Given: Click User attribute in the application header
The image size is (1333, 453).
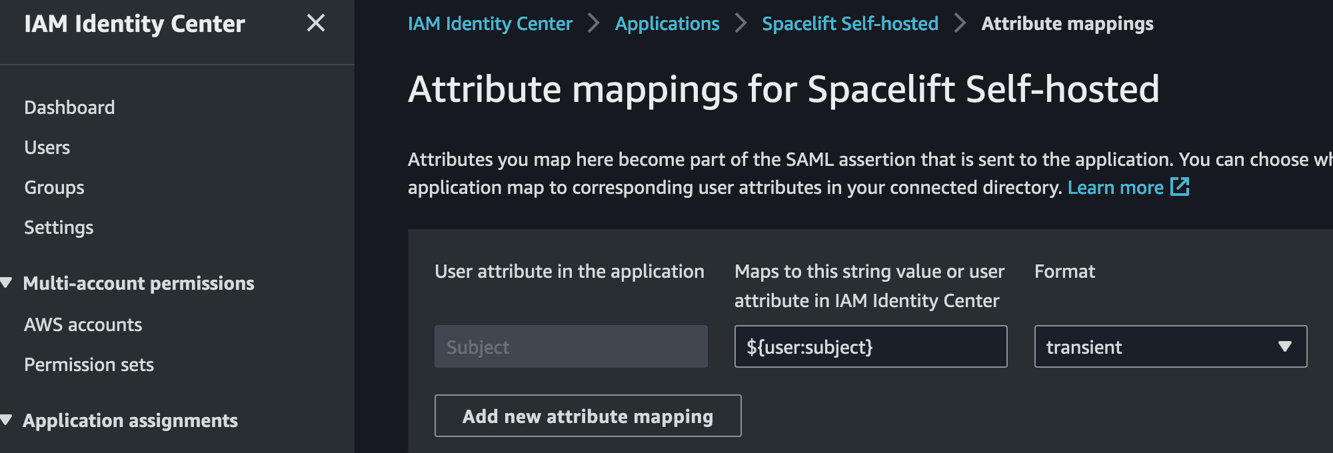Looking at the screenshot, I should 569,271.
